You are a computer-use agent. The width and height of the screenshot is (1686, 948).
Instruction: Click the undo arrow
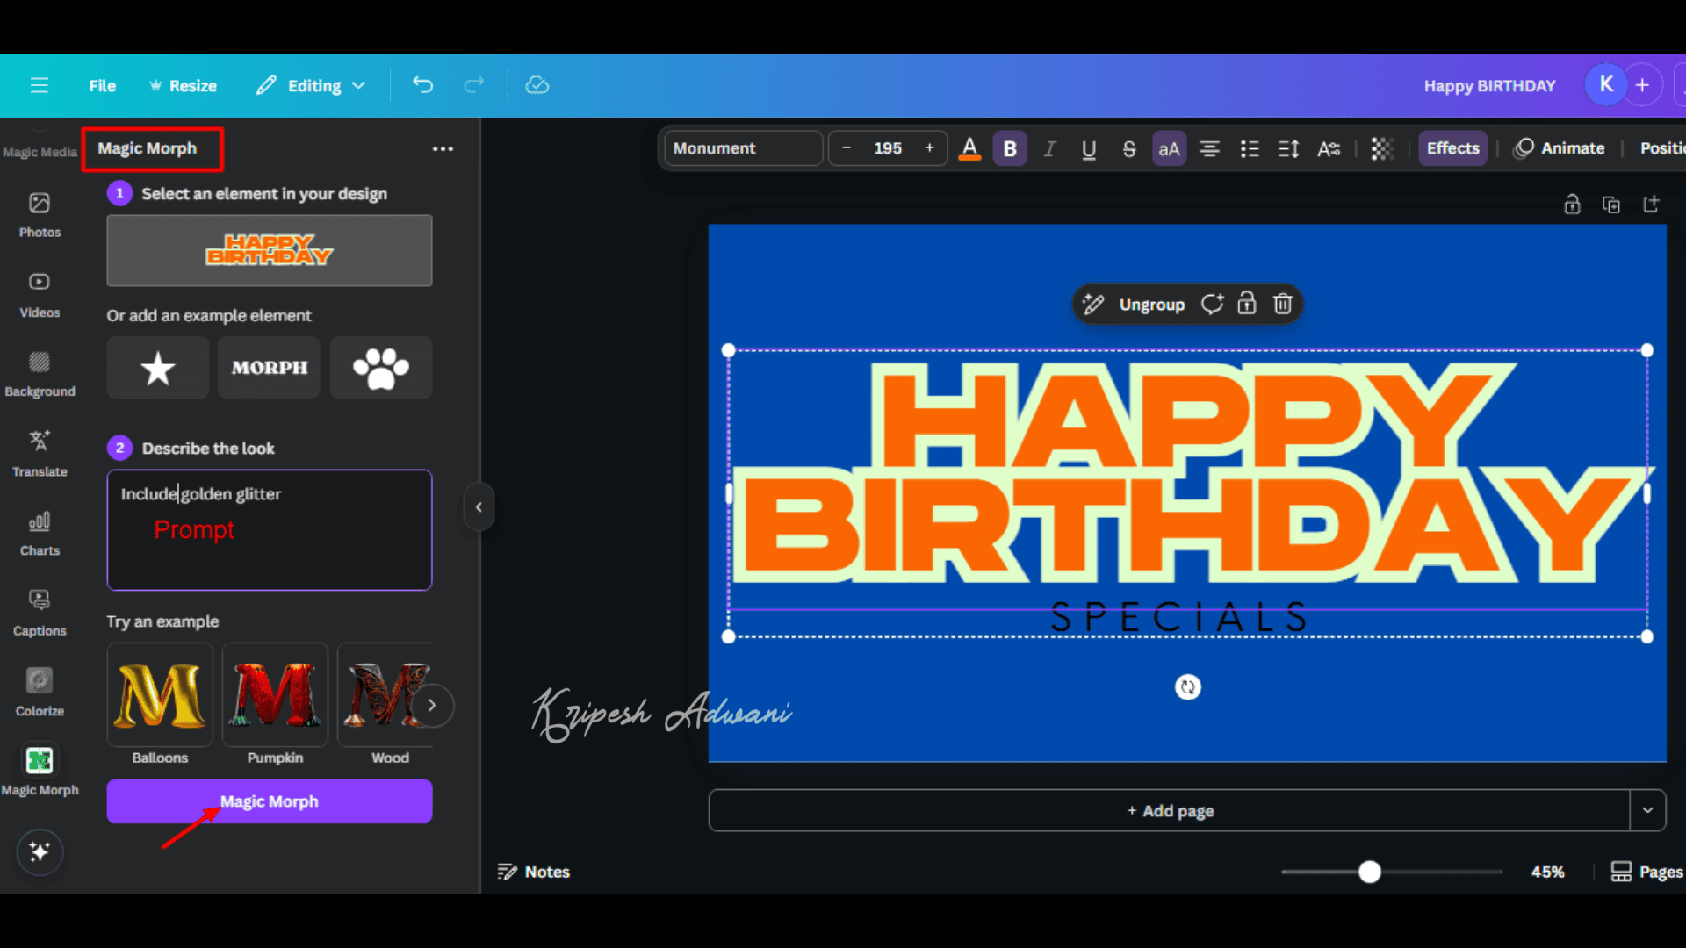pyautogui.click(x=423, y=85)
